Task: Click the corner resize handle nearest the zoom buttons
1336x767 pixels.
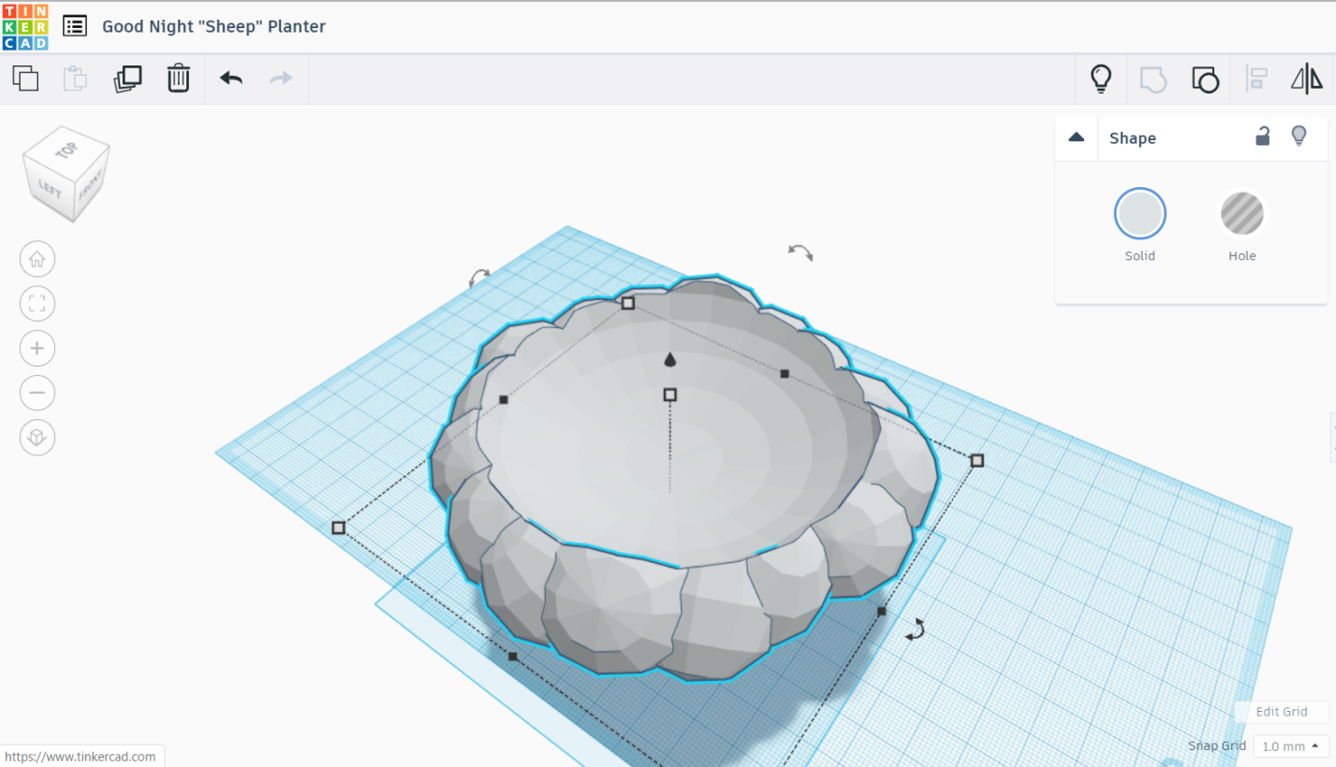Action: point(339,528)
